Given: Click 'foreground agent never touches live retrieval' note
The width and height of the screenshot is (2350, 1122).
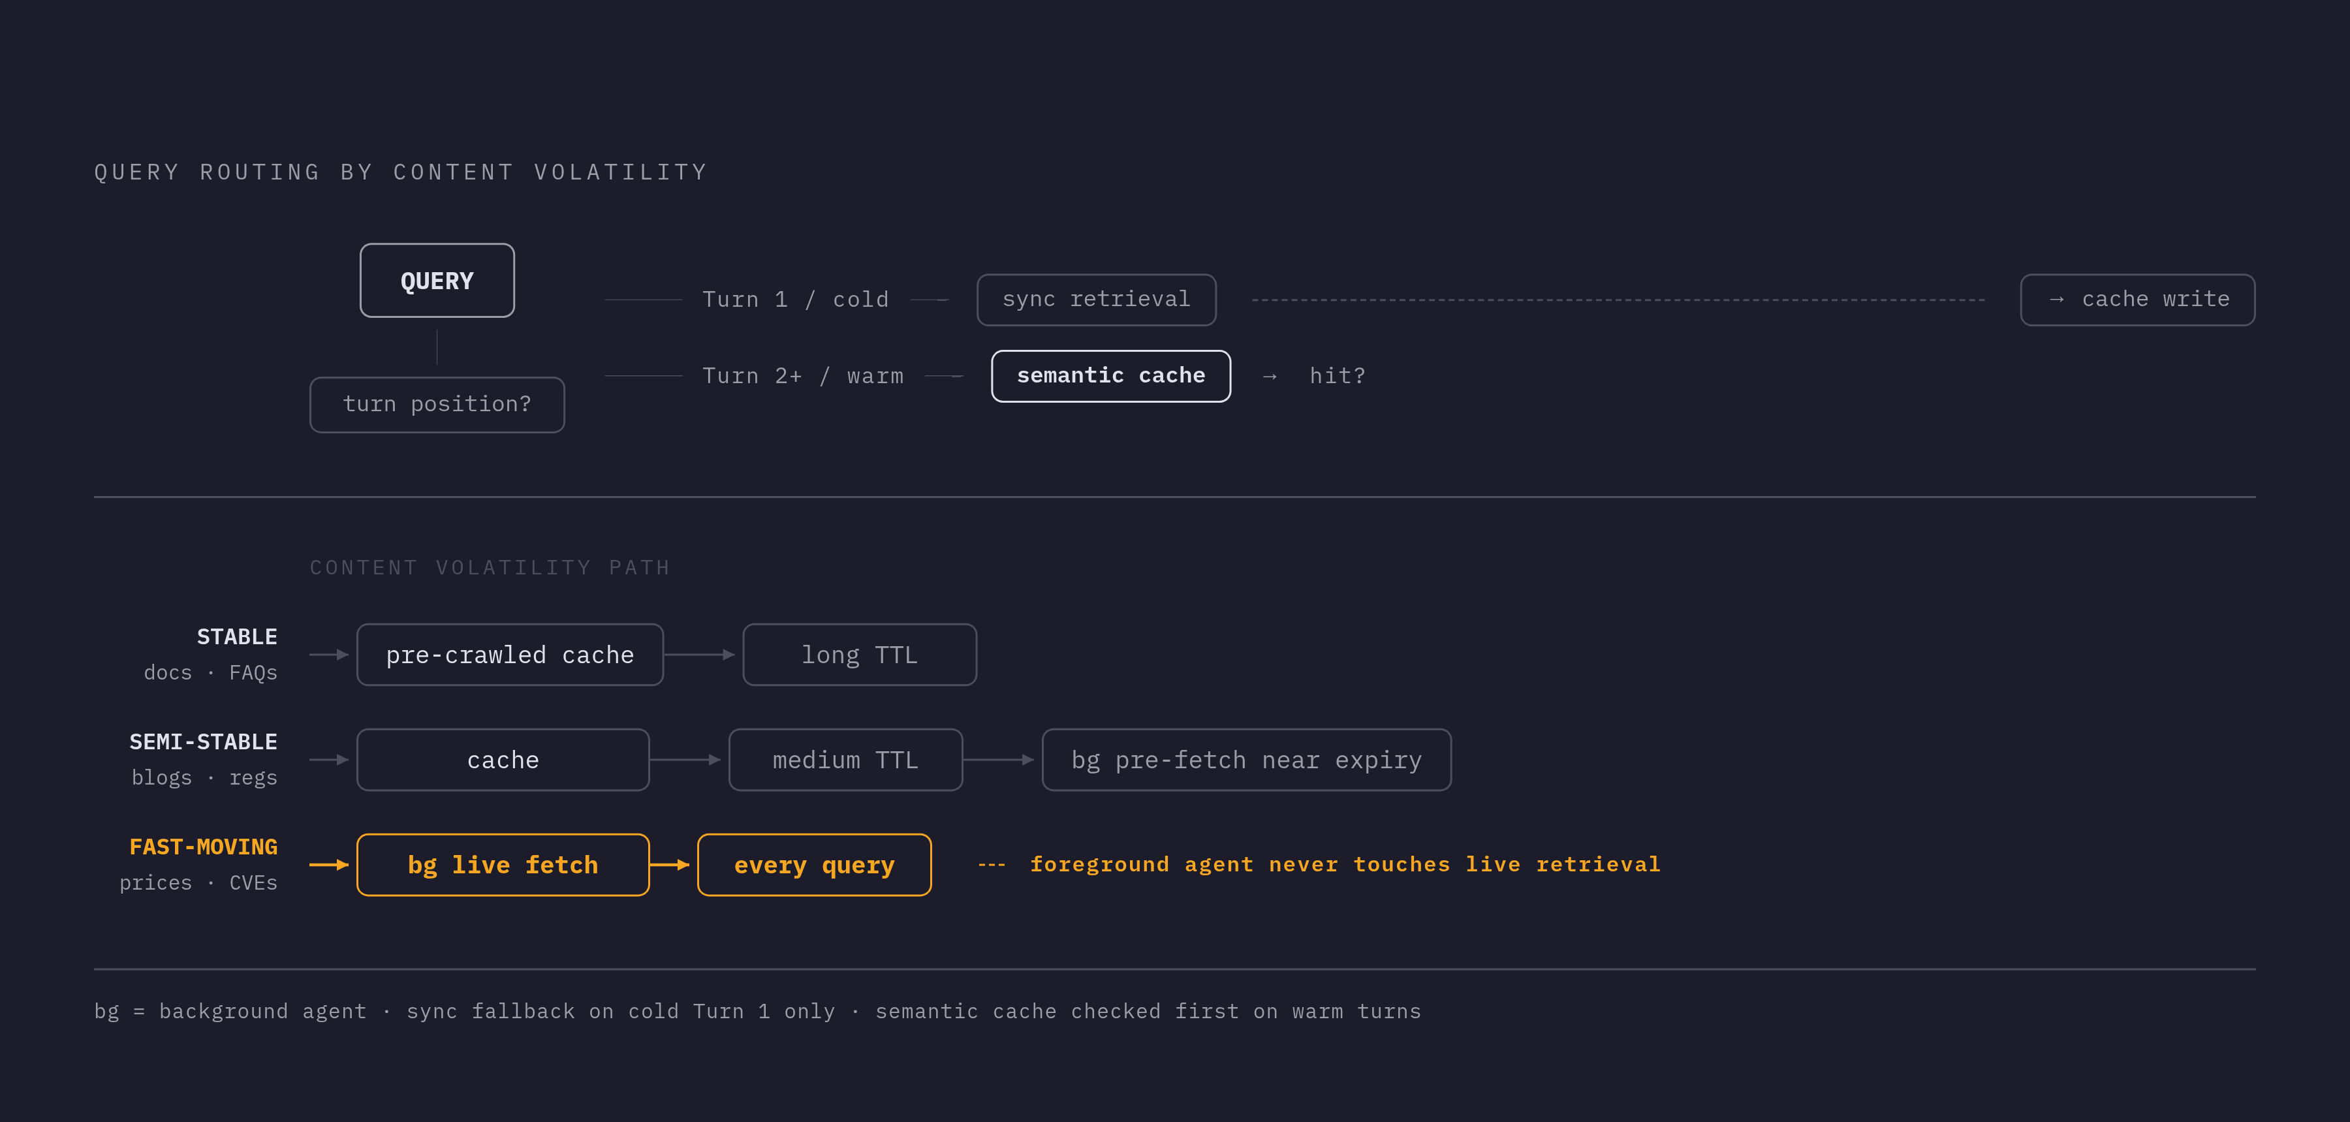Looking at the screenshot, I should 1345,864.
